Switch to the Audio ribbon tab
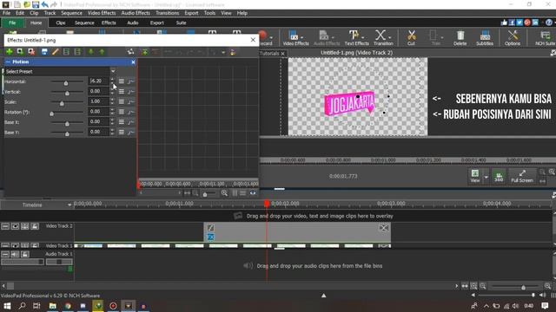The image size is (556, 312). [133, 23]
